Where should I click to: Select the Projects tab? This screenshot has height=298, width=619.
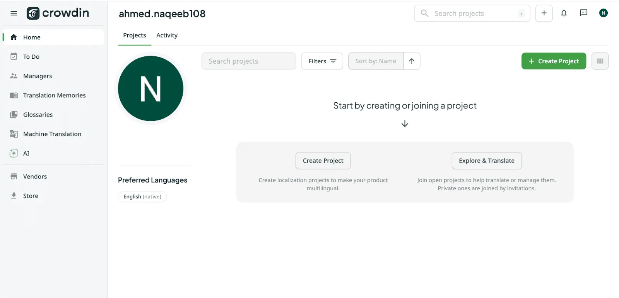[x=134, y=35]
